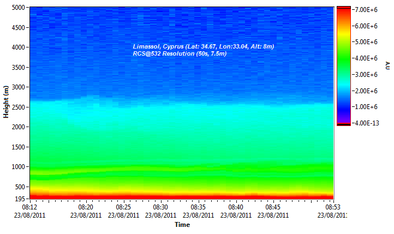Select the 08:12 start time label
This screenshot has width=394, height=234.
[29, 208]
